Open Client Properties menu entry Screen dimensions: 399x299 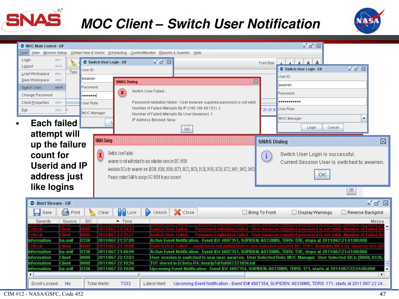(x=42, y=102)
